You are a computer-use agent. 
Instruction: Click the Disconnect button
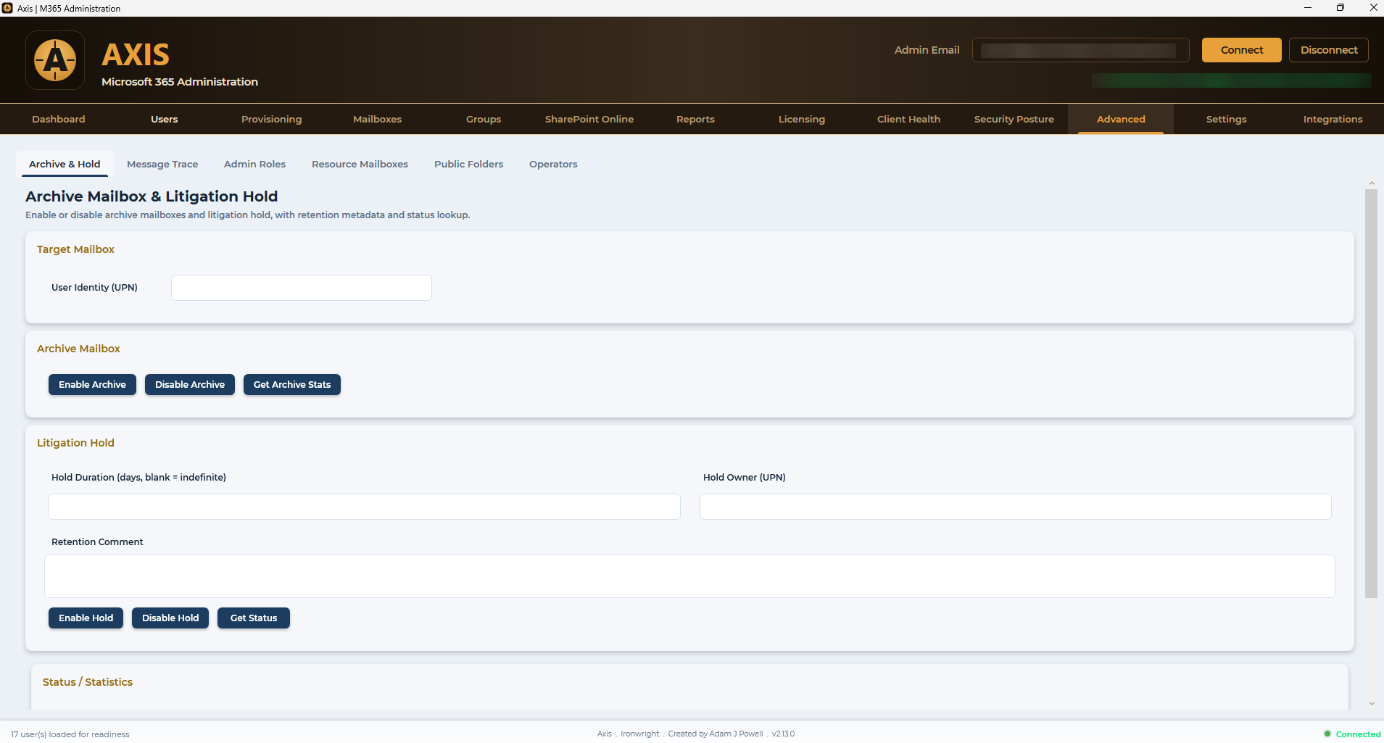point(1328,50)
